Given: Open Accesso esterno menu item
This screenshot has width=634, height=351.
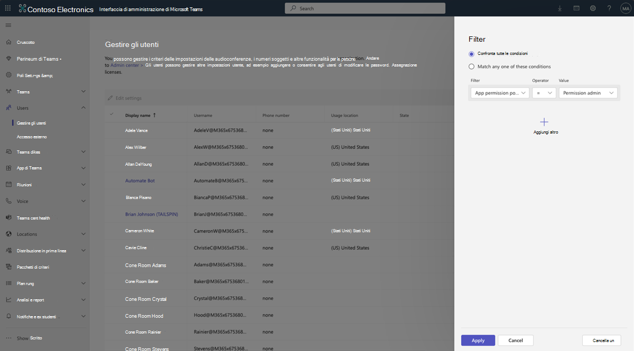Looking at the screenshot, I should [32, 137].
